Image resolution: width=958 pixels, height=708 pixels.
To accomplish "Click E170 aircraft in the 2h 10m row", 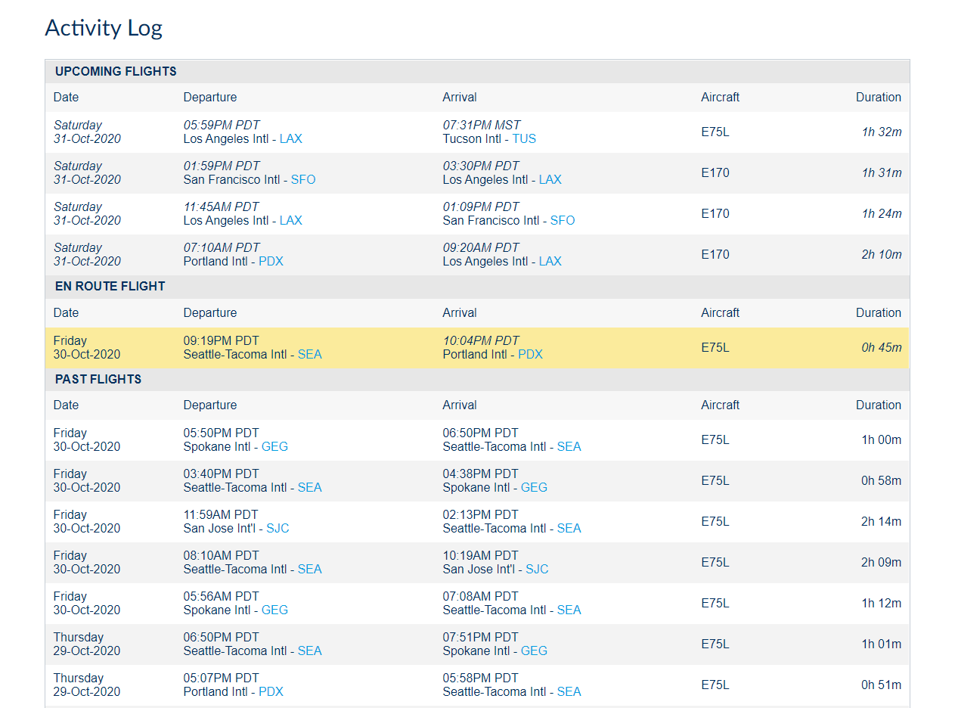I will 715,255.
